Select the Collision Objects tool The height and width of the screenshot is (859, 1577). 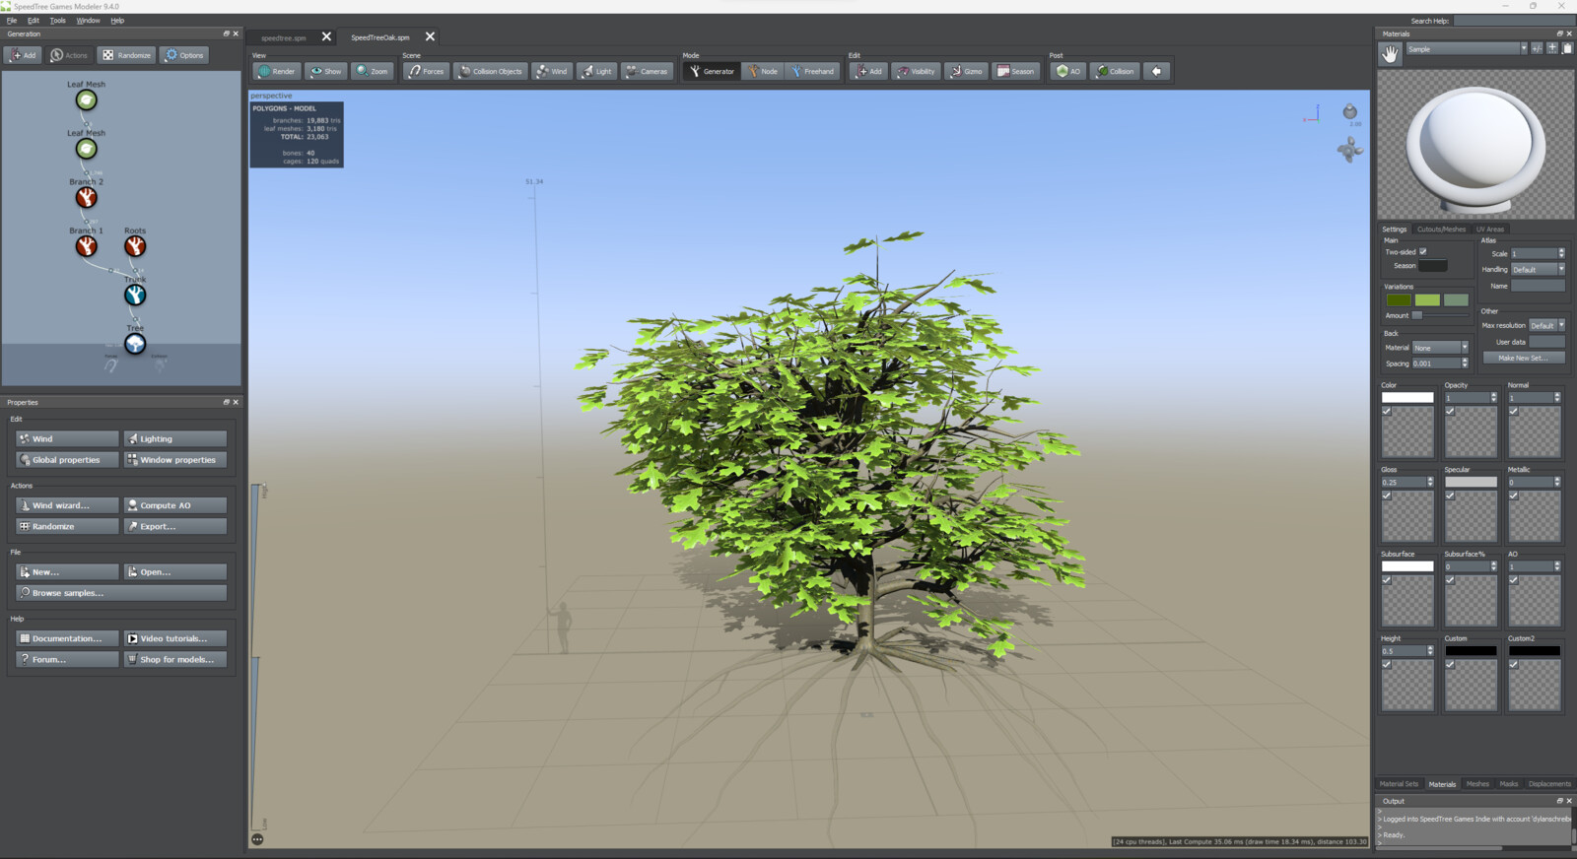point(490,71)
